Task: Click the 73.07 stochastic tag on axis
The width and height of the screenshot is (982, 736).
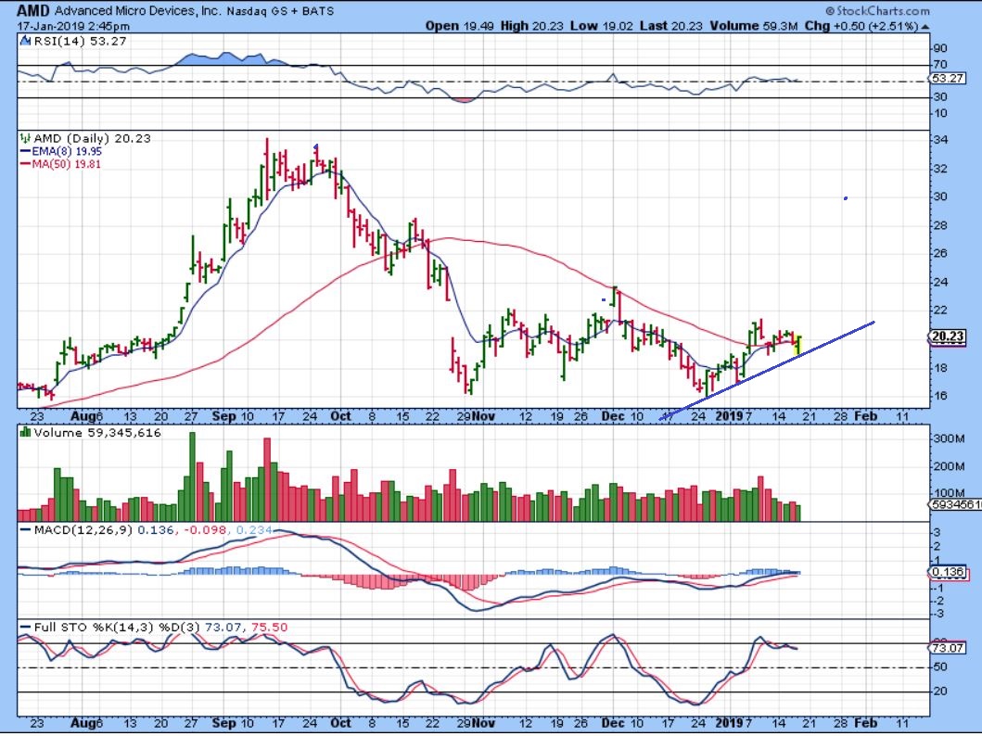Action: [947, 648]
